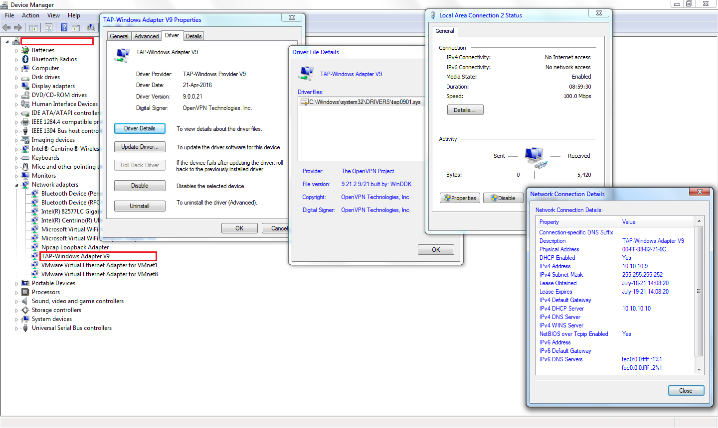The image size is (718, 428).
Task: Select the Keyboards icon
Action: coord(25,158)
